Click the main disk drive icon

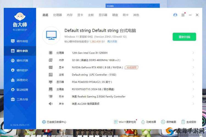[51, 89]
